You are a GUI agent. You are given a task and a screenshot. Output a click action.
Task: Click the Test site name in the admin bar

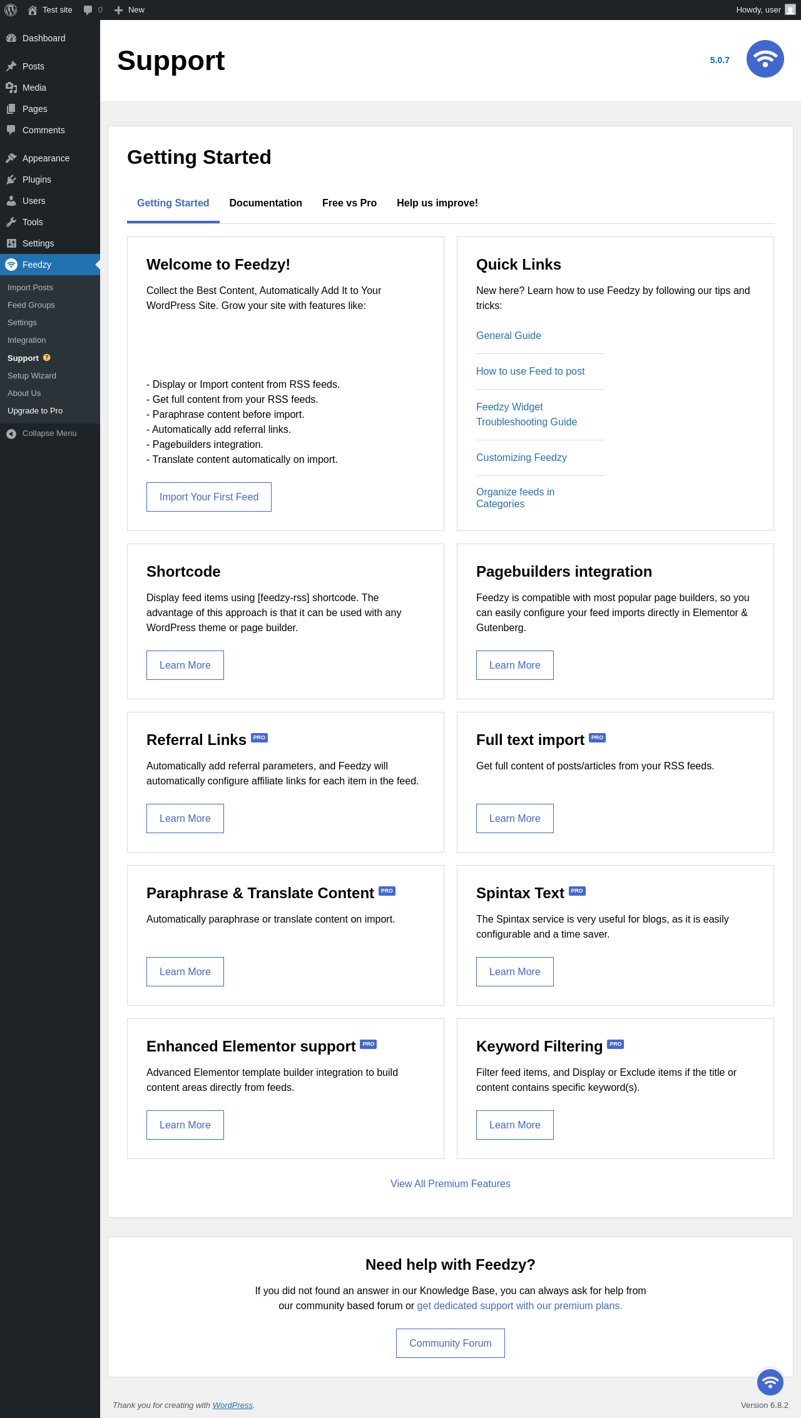[58, 10]
